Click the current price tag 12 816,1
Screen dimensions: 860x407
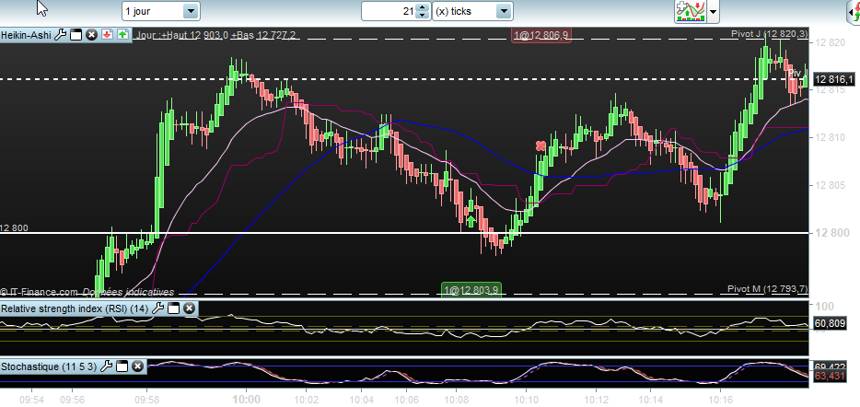[x=833, y=80]
